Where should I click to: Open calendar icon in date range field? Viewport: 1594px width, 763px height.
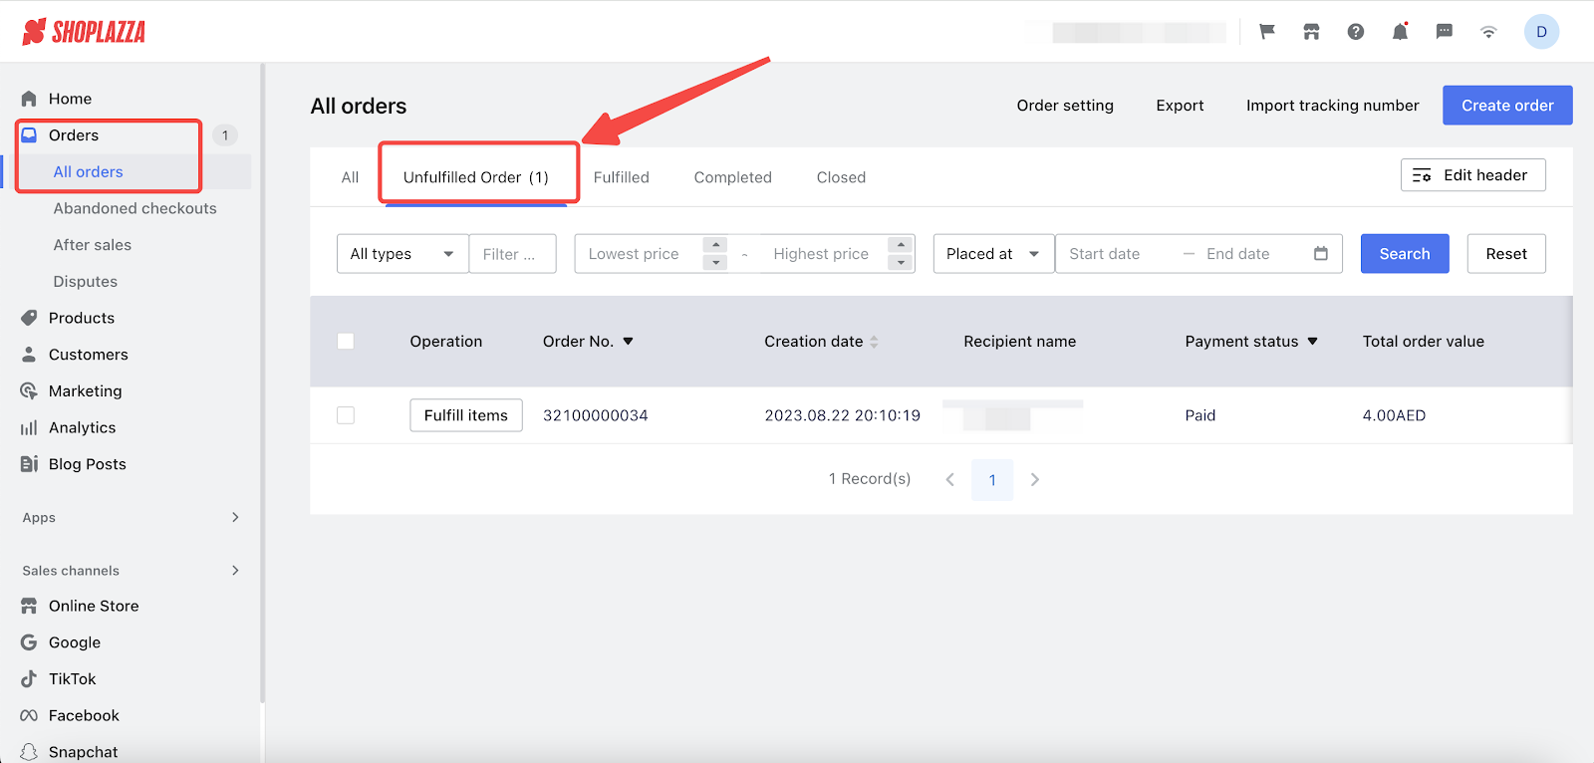[1321, 254]
